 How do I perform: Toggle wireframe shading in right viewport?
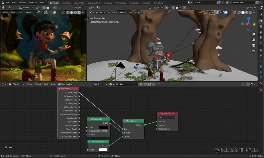(x=239, y=13)
